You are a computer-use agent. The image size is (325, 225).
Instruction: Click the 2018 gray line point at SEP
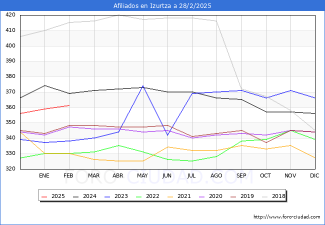click(241, 89)
